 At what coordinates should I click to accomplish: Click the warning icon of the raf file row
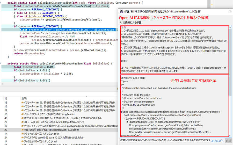coord(23,141)
